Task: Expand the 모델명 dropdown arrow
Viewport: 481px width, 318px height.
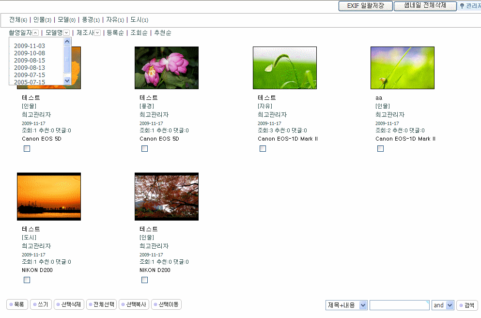Action: 66,33
